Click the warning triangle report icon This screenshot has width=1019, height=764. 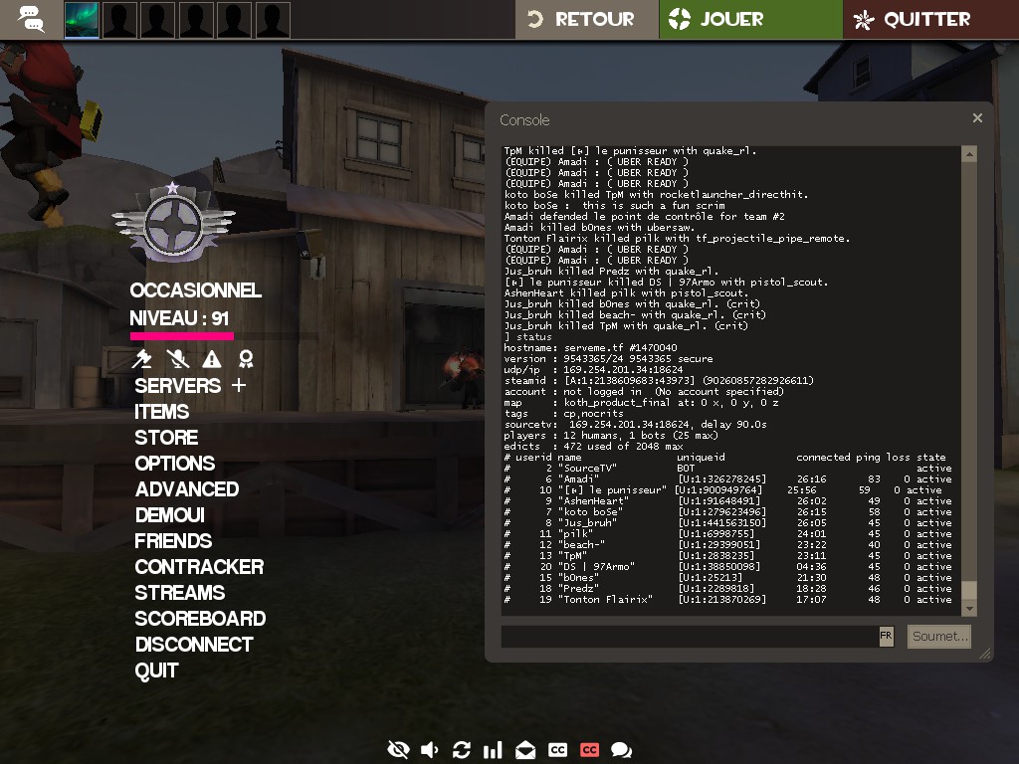pyautogui.click(x=212, y=359)
